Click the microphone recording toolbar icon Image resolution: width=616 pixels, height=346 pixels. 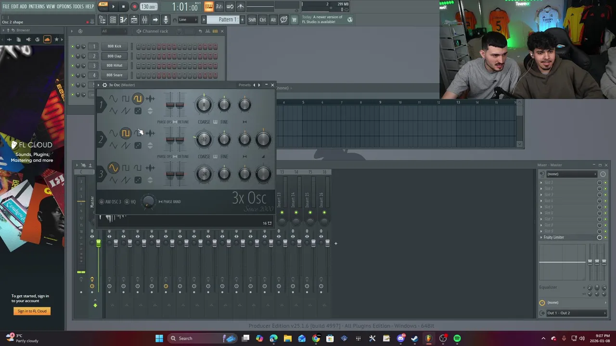[166, 20]
